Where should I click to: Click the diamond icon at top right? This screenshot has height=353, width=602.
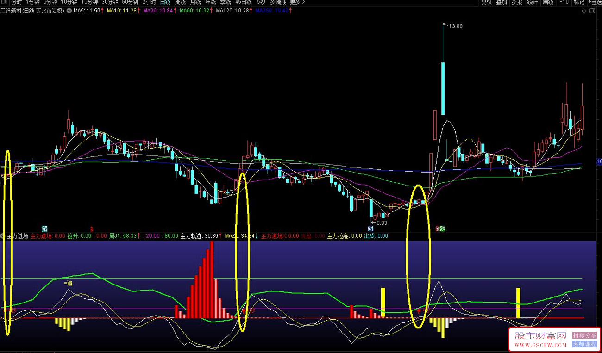584,11
